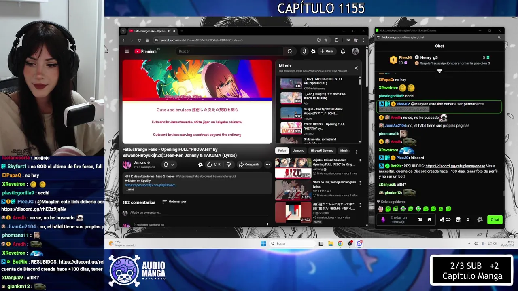Open Google Chrome from the taskbar
This screenshot has width=518, height=291.
point(340,243)
